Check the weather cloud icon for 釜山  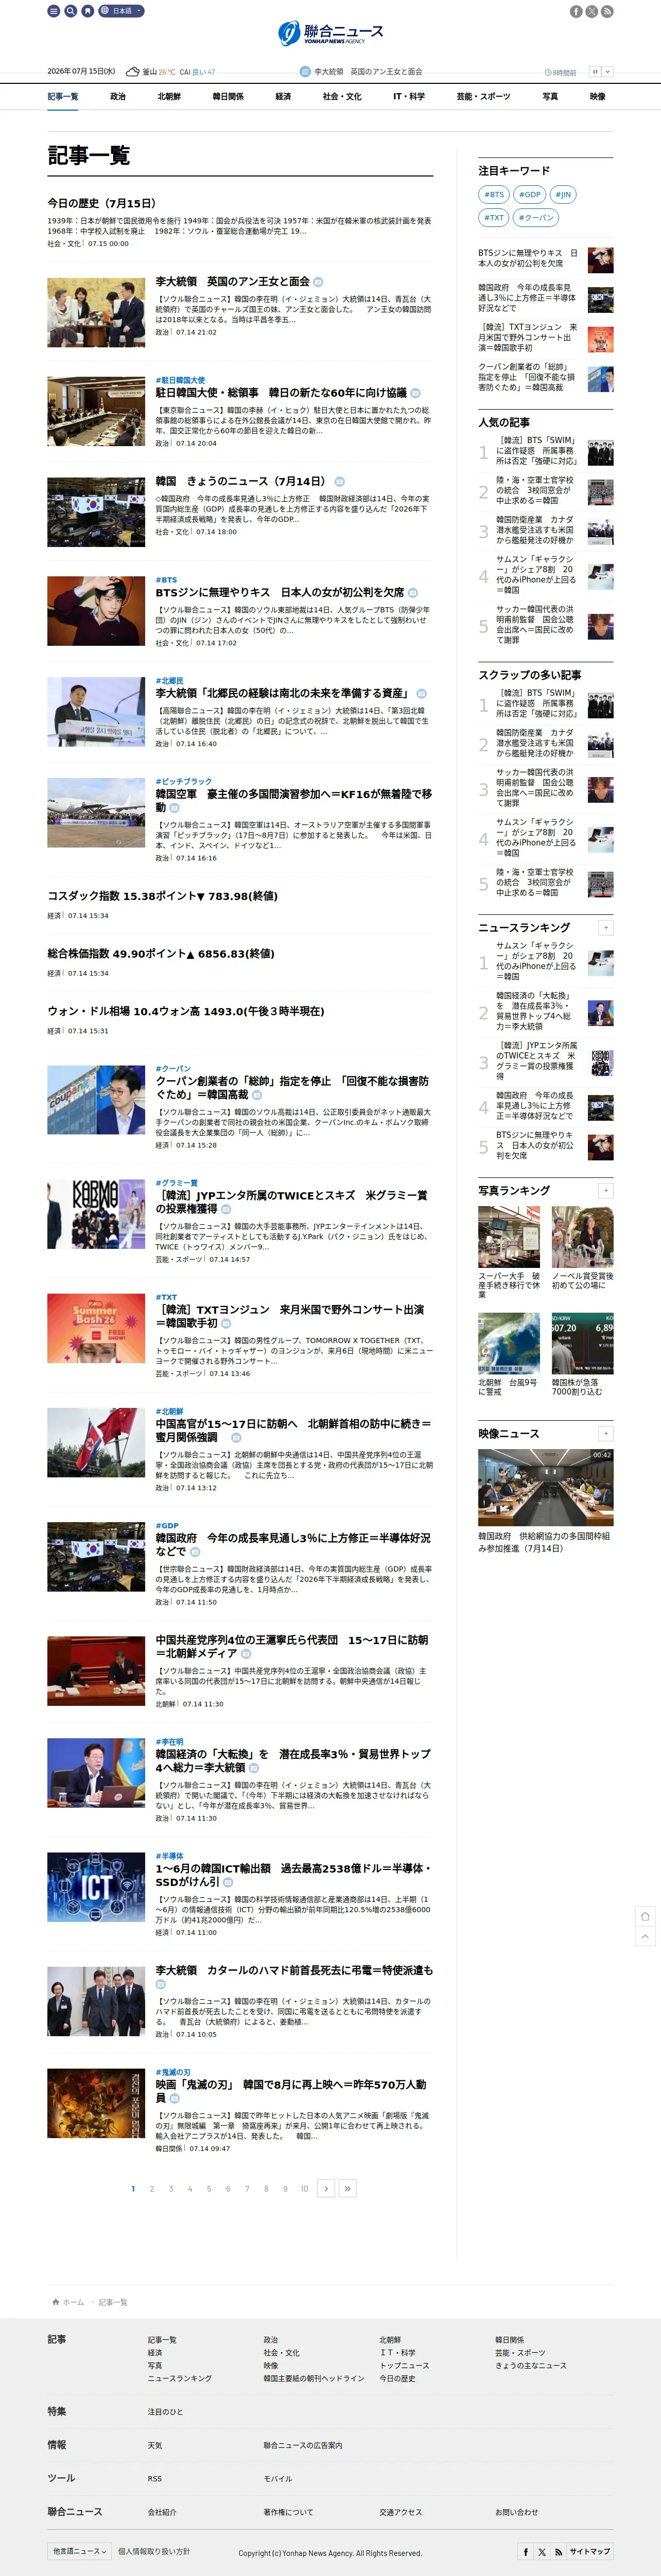pyautogui.click(x=133, y=72)
